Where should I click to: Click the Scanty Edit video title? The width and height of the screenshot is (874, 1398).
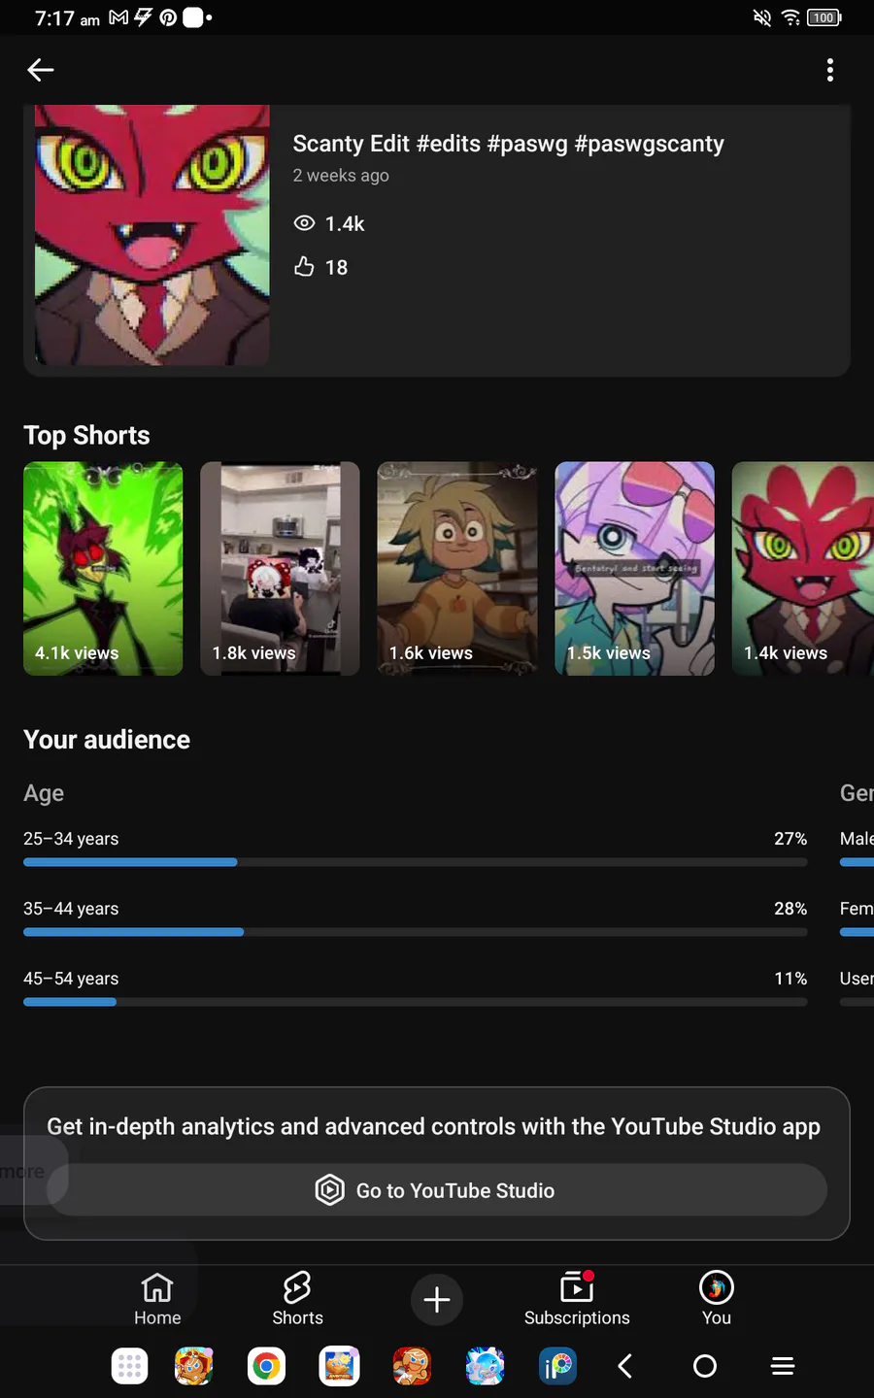click(508, 144)
